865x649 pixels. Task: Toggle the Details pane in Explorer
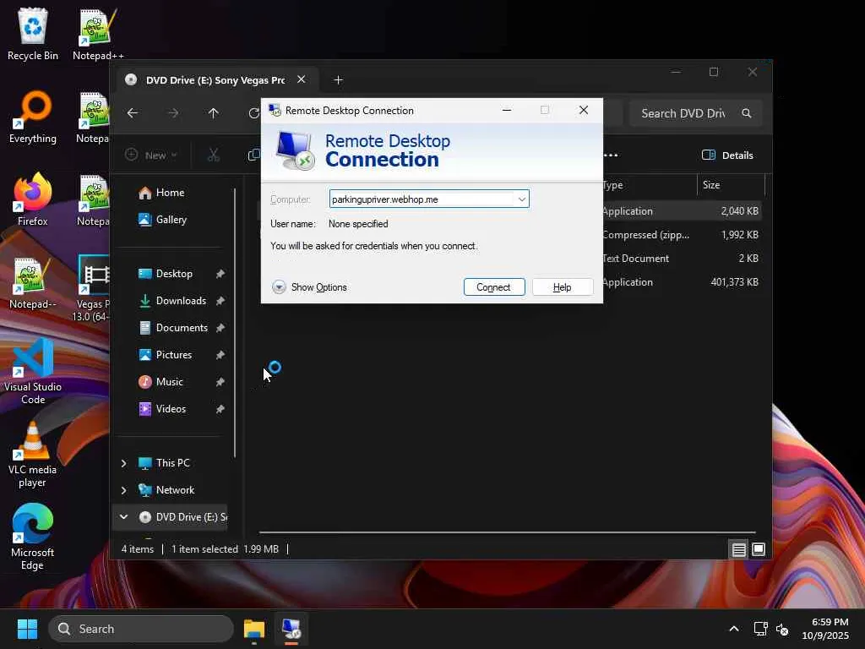727,155
